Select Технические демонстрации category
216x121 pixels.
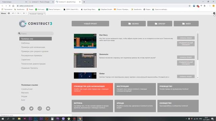[x=33, y=64]
